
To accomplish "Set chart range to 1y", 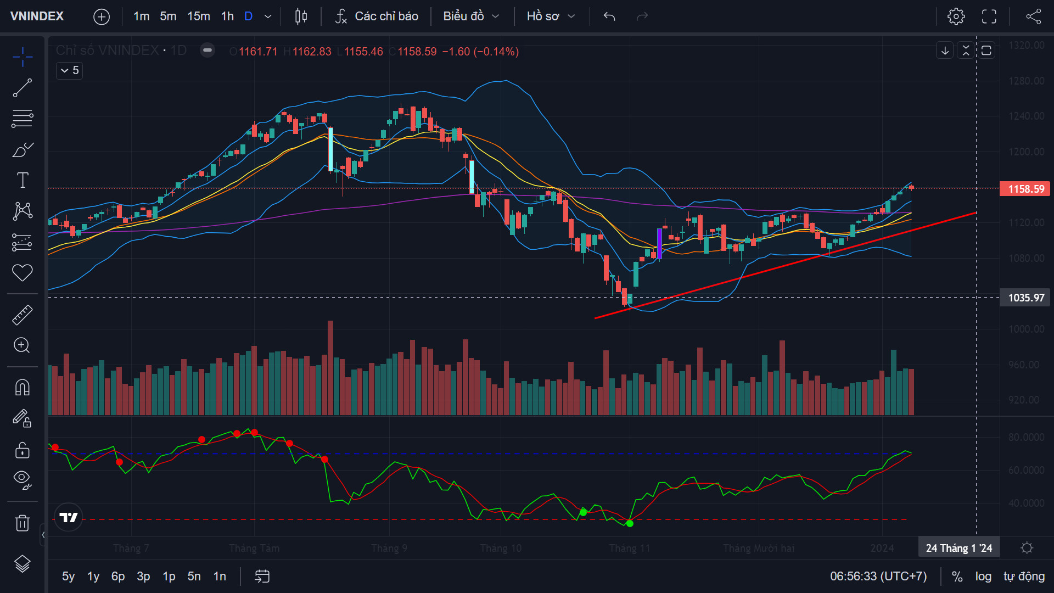I will 93,577.
